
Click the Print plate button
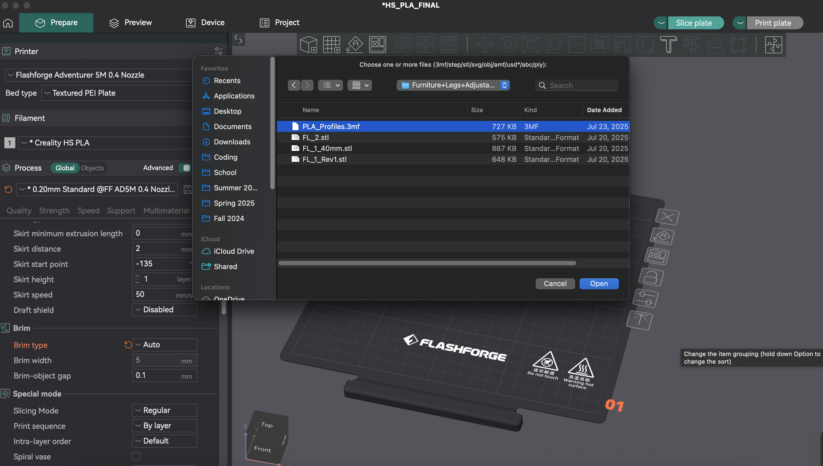coord(775,23)
